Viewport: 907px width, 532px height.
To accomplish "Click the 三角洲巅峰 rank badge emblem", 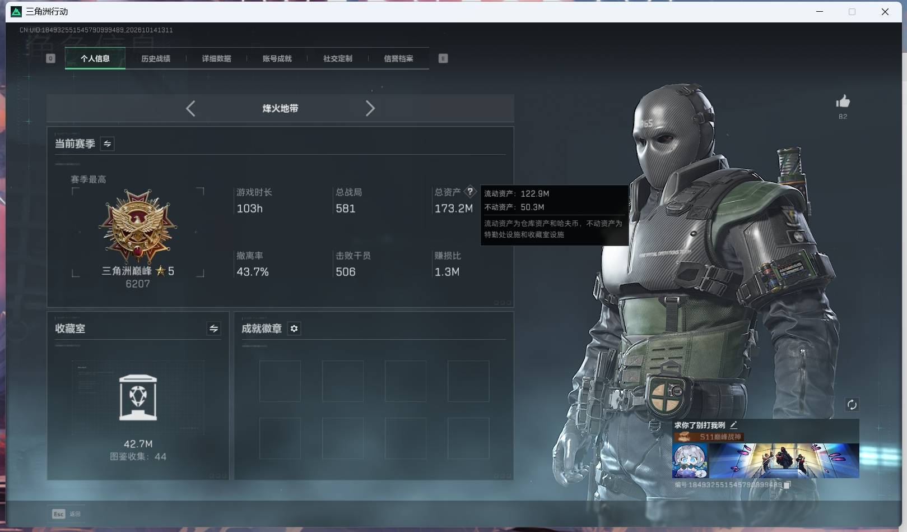I will pos(138,226).
